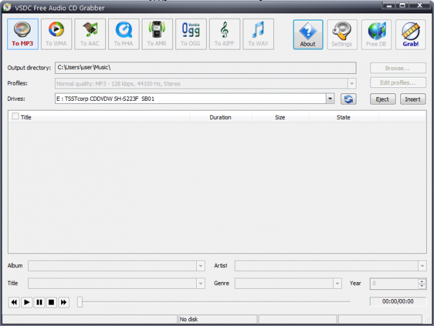The image size is (434, 326).
Task: Click the Browse... button
Action: pyautogui.click(x=398, y=68)
